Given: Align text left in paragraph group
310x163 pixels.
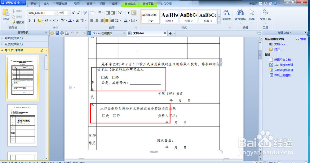Looking at the screenshot, I should [x=92, y=20].
